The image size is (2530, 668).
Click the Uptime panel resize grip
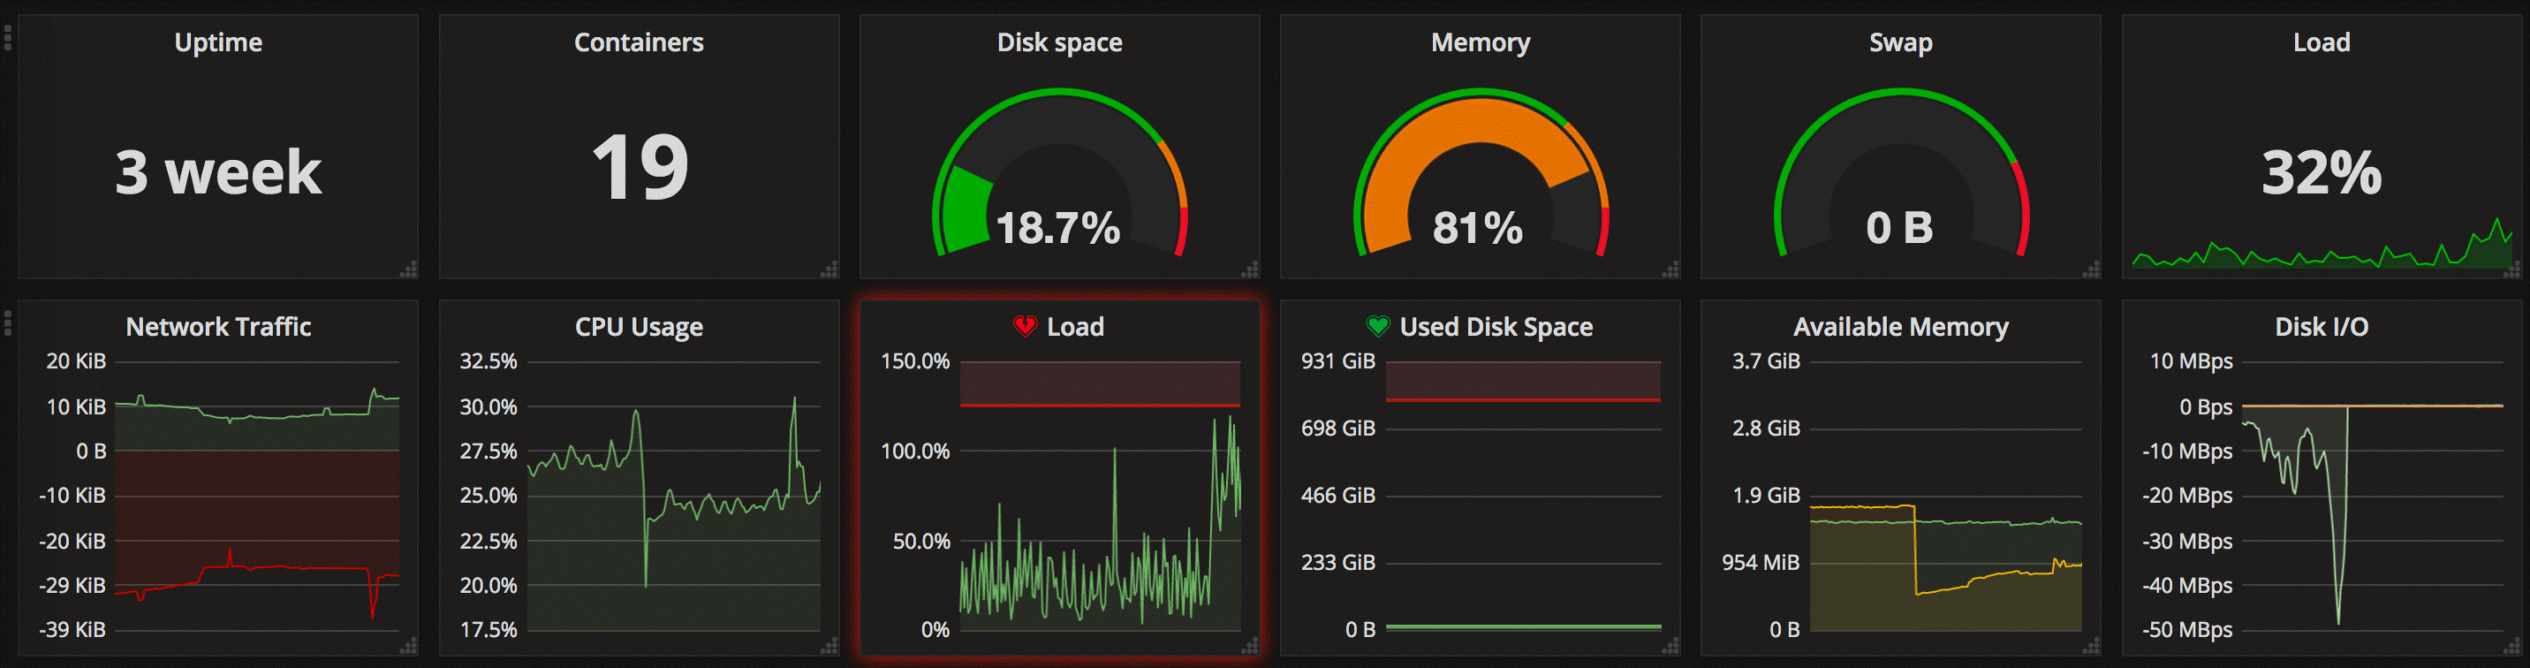point(409,269)
